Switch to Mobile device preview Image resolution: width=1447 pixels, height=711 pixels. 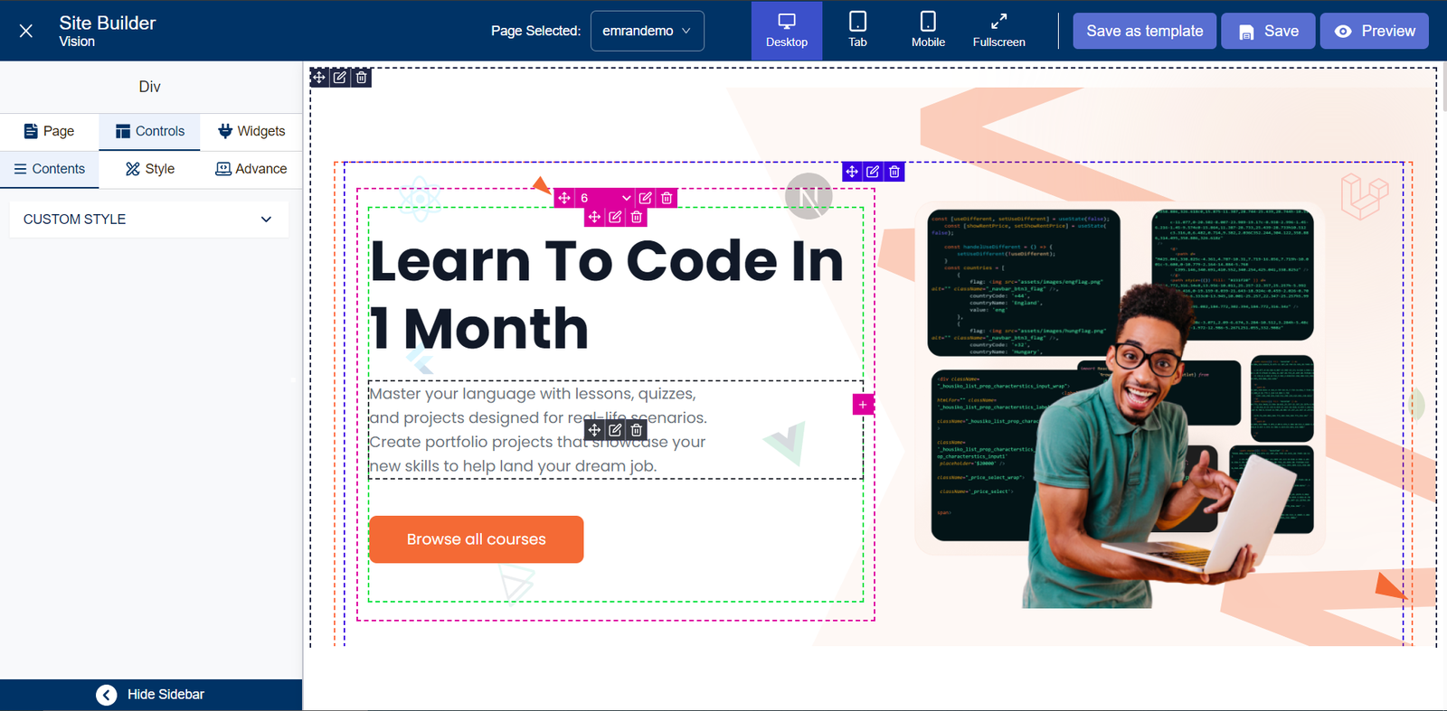tap(928, 31)
